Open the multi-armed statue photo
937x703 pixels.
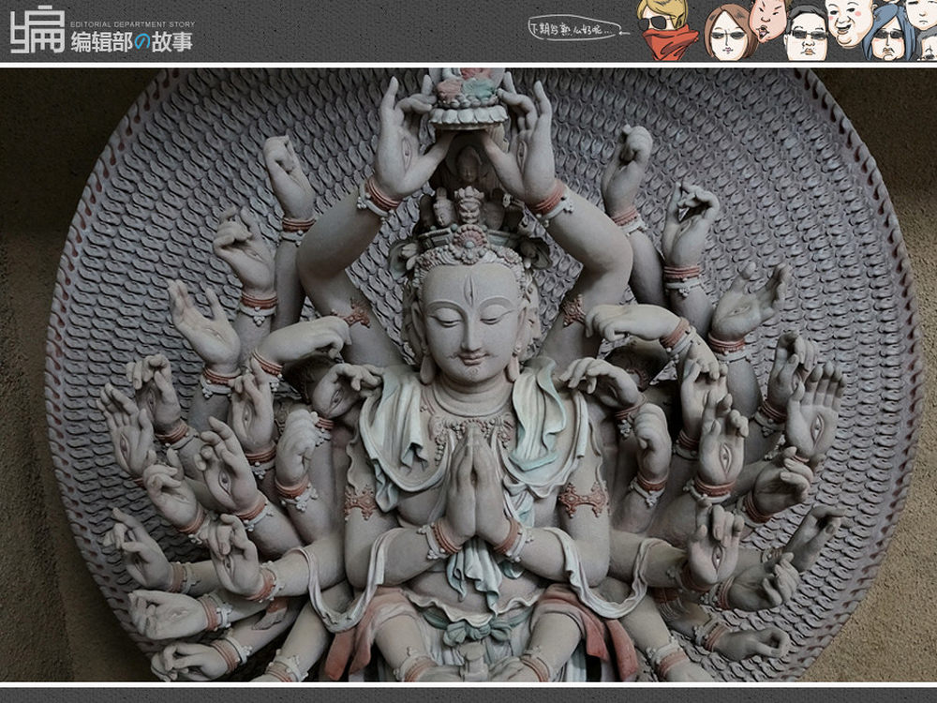[x=468, y=375]
